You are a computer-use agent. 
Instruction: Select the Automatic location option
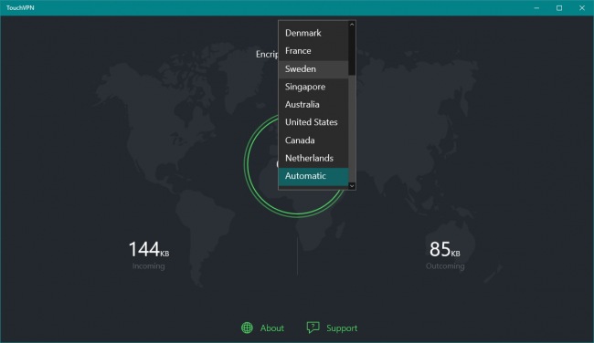pos(313,176)
